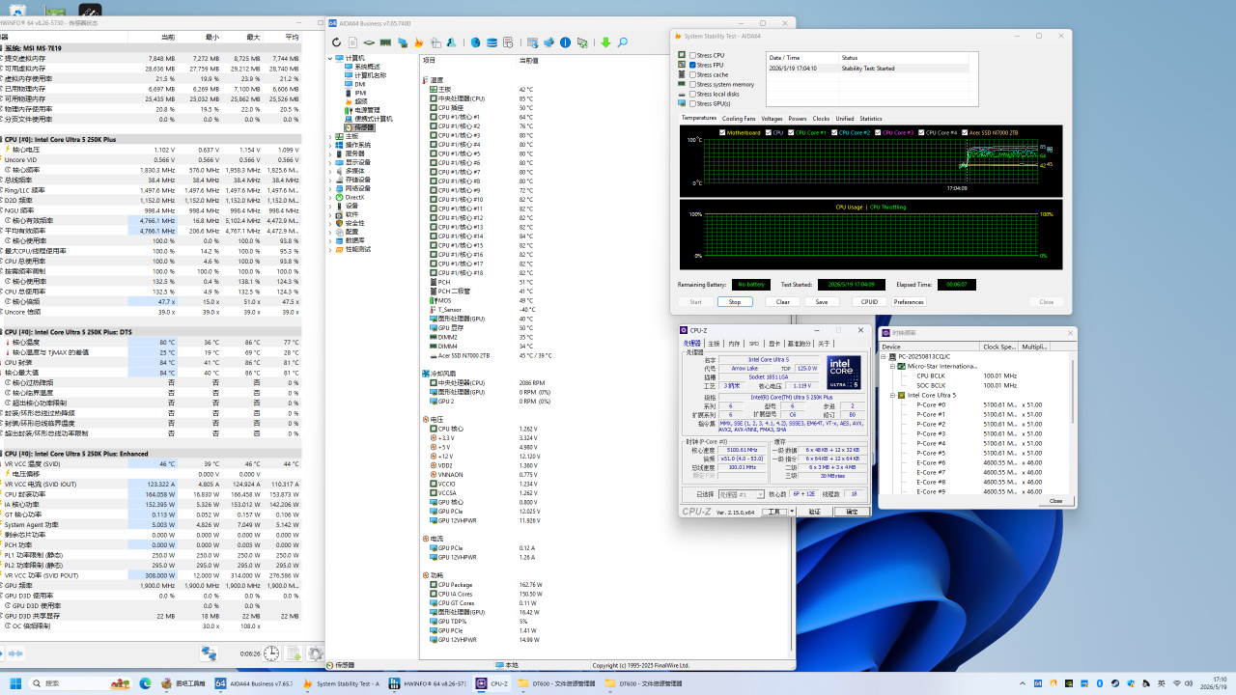1236x695 pixels.
Task: Click the HWiNFO settings gear in bottom bar
Action: click(314, 653)
